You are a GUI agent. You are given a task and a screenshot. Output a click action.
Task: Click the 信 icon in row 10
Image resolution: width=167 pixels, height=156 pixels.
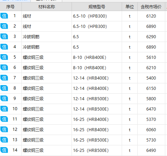pos(4,109)
